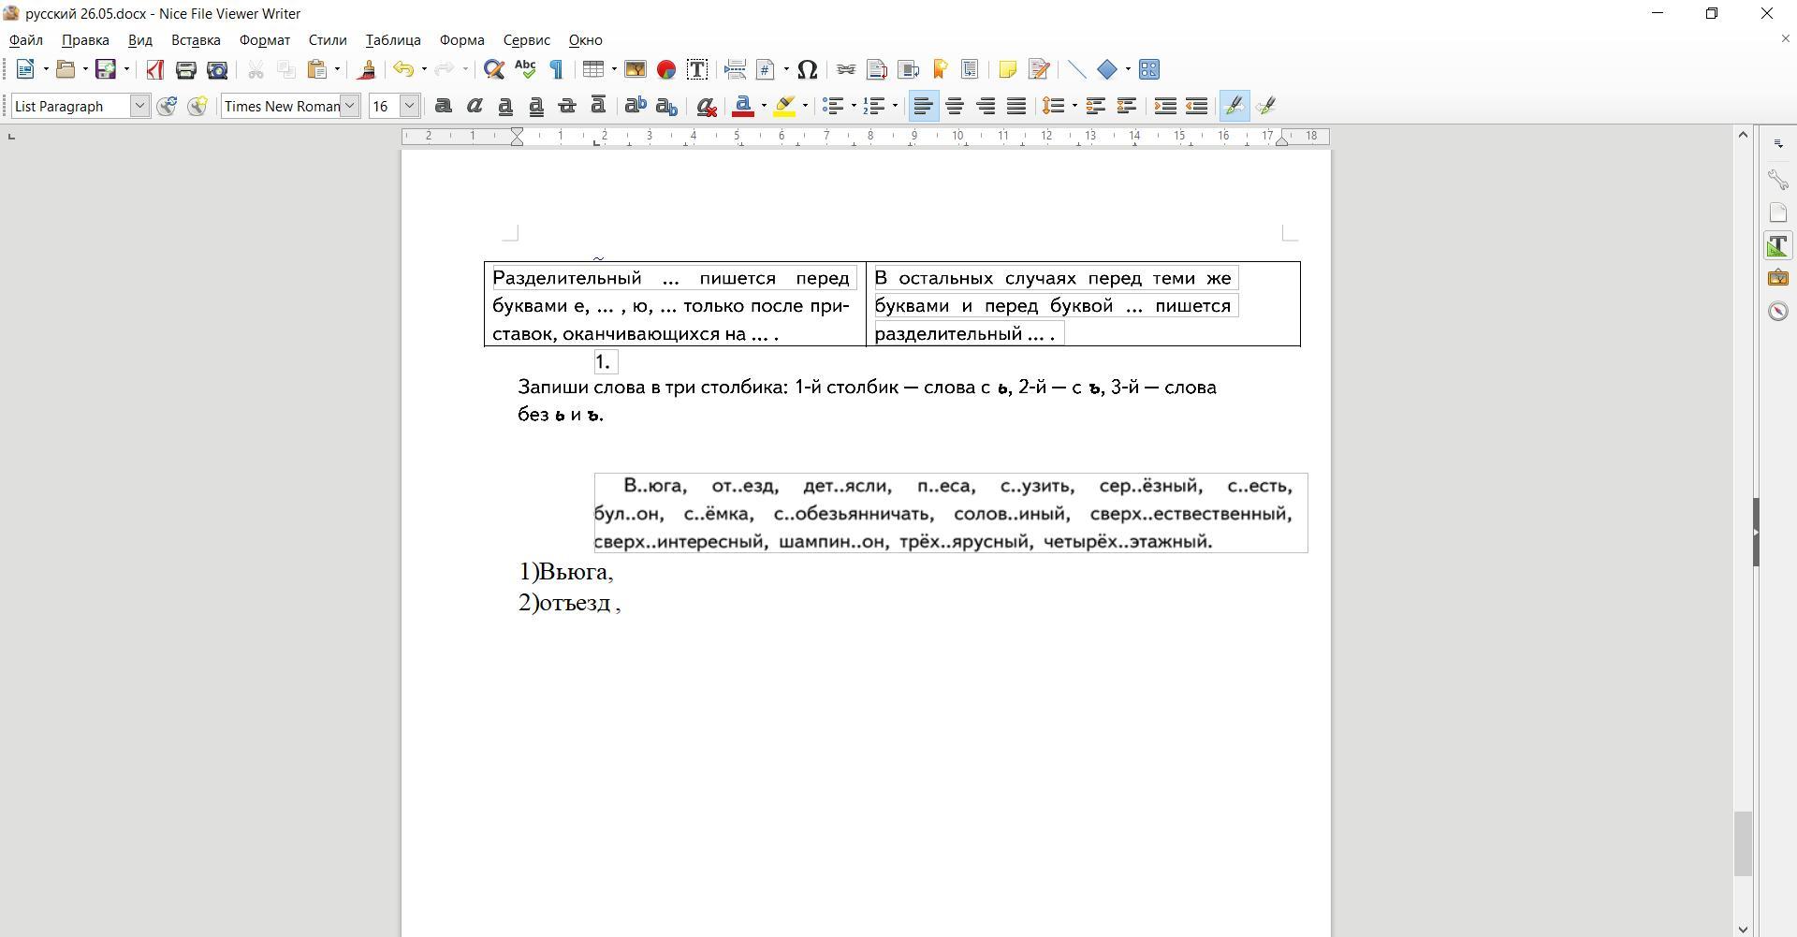Screen dimensions: 1797x937
Task: Apply the red font color swatch
Action: [744, 106]
